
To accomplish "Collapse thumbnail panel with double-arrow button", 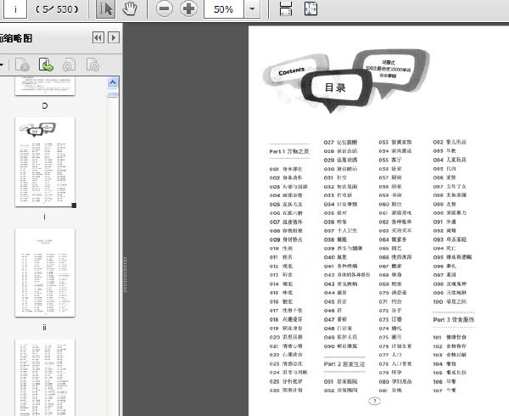I will point(98,37).
